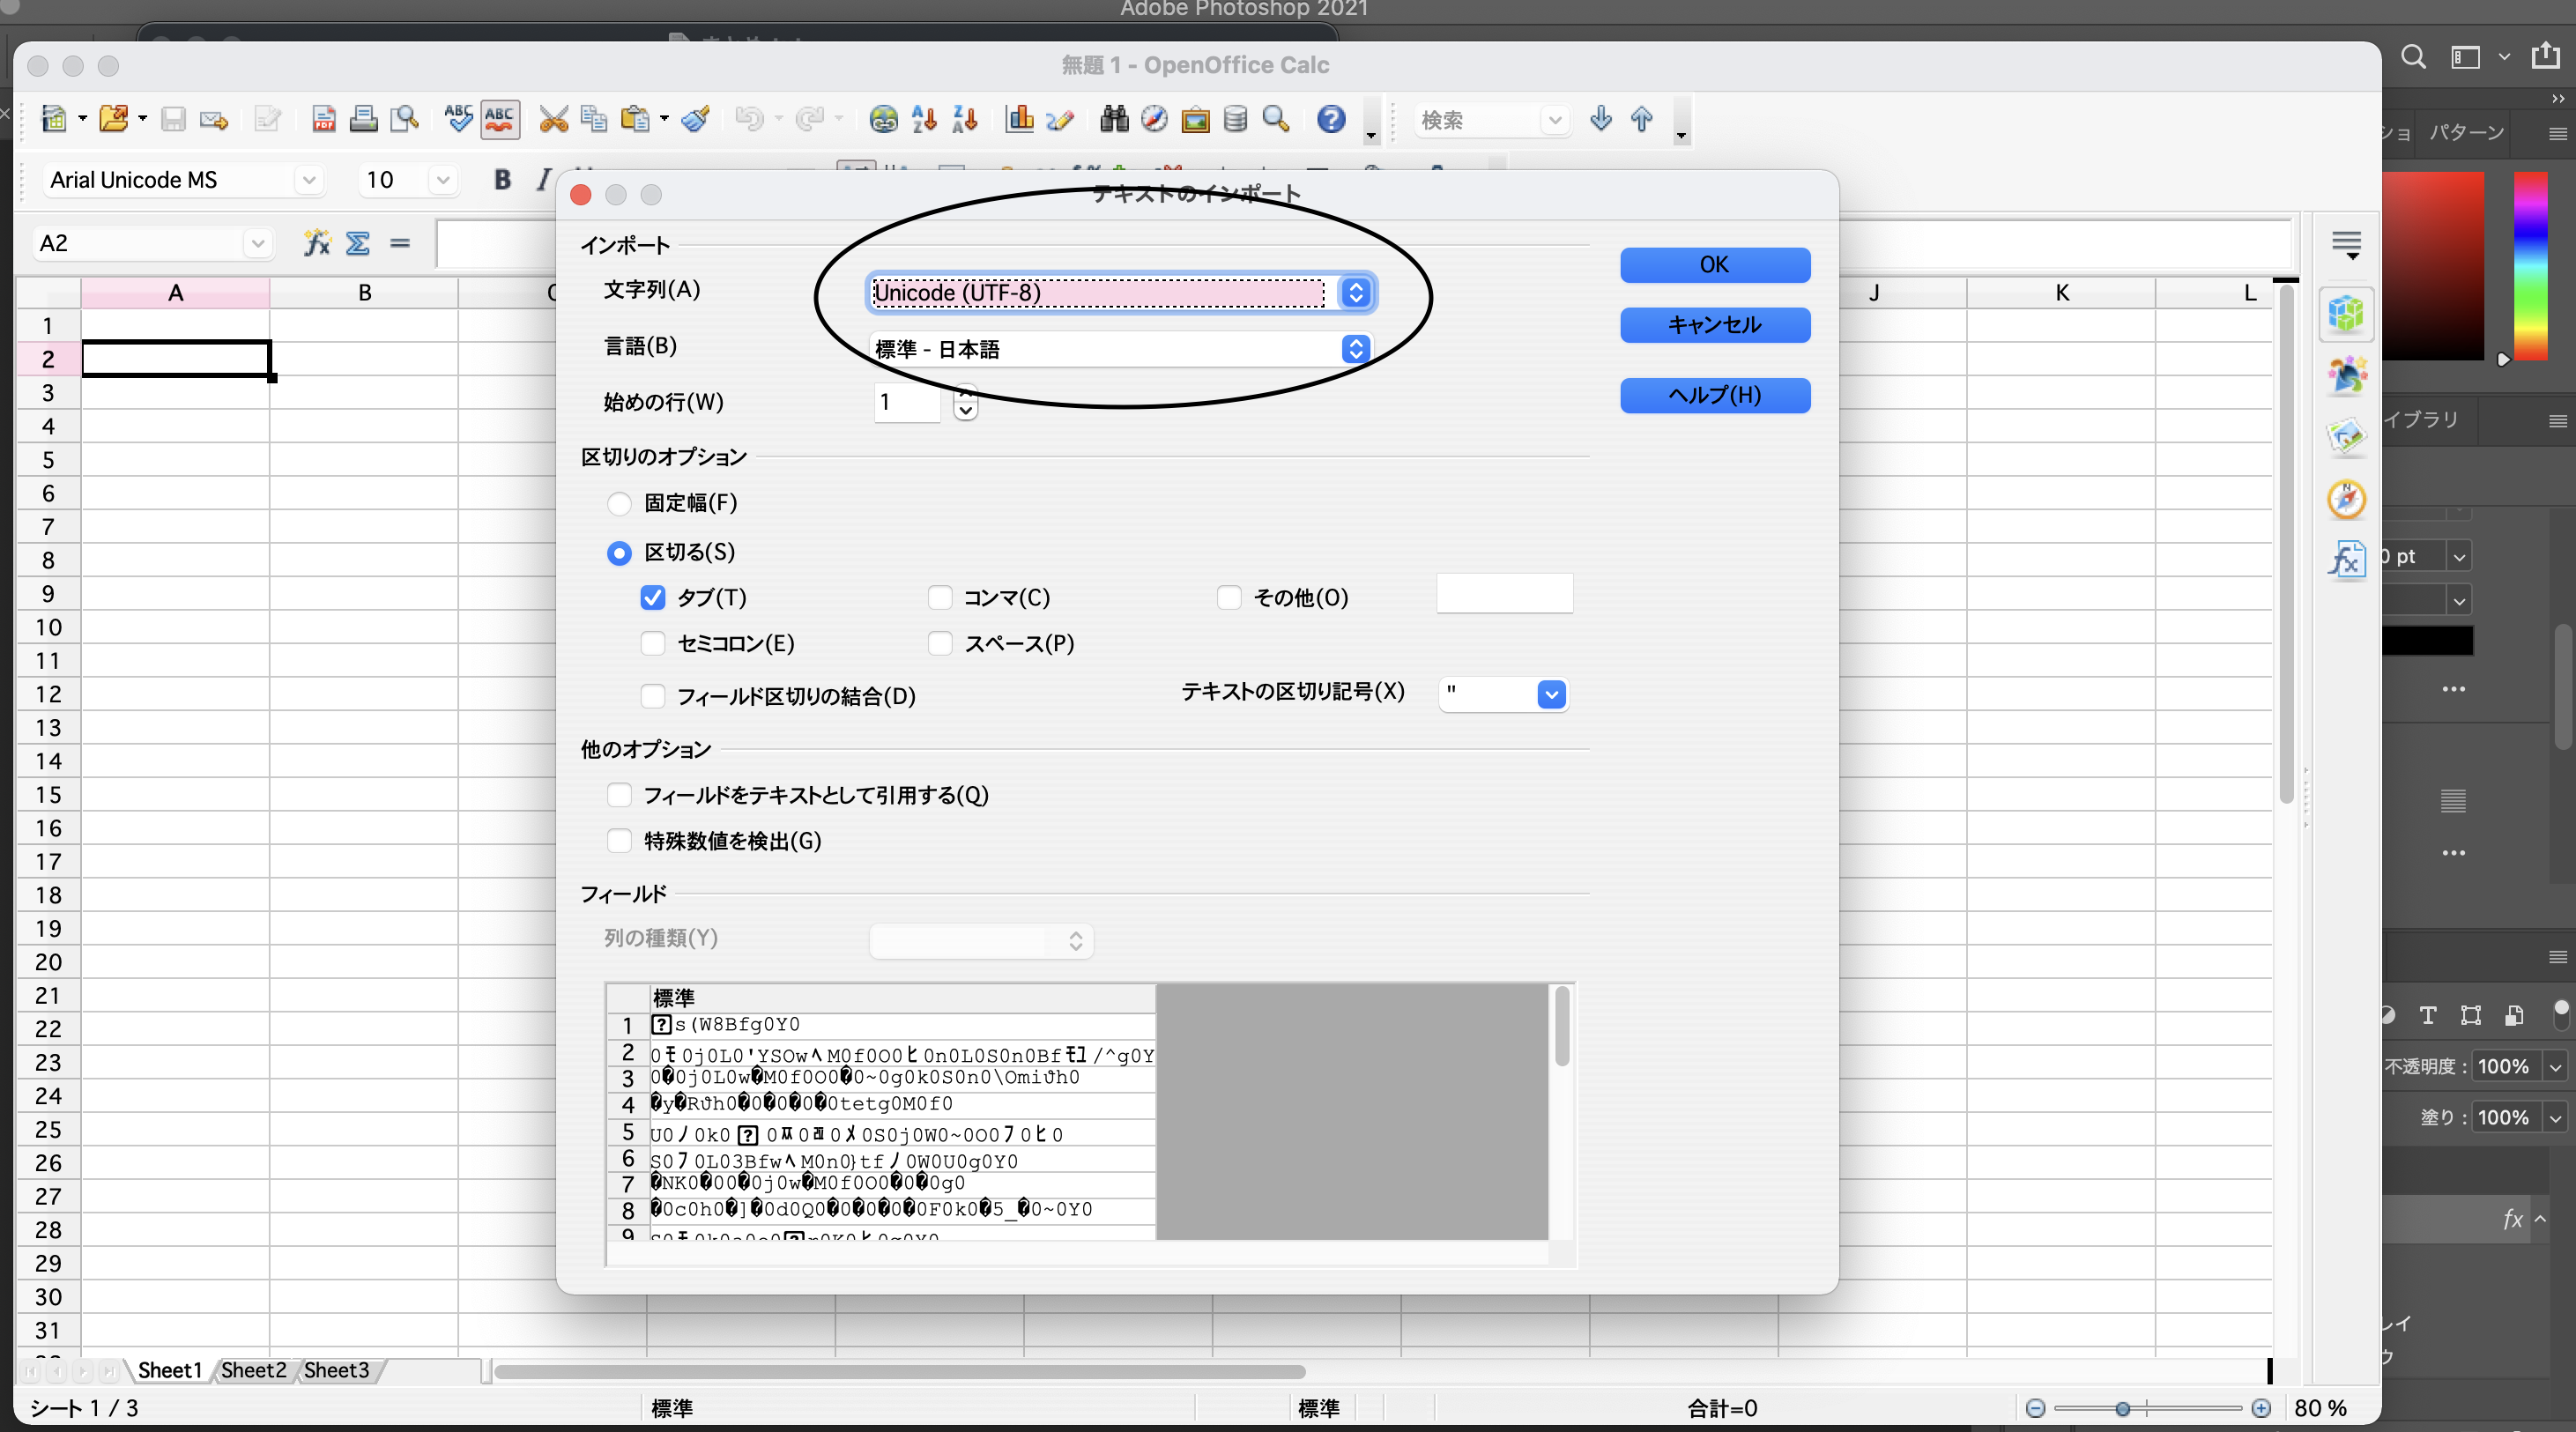Toggle AutoSpellcheck in the toolbar

tap(499, 119)
